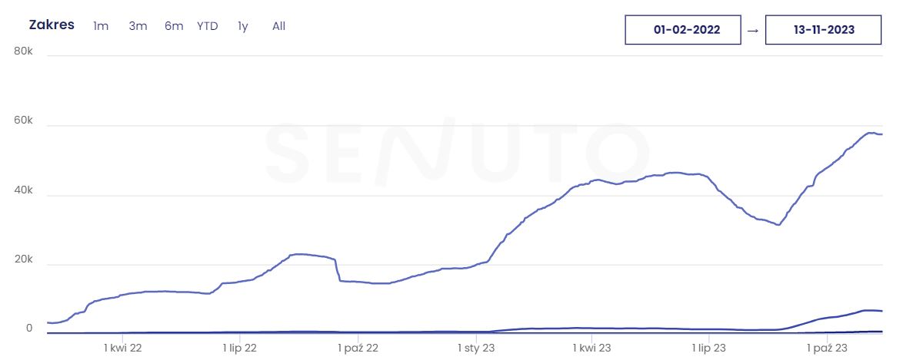The image size is (903, 360).
Task: Click the 60k y-axis label
Action: [x=24, y=121]
